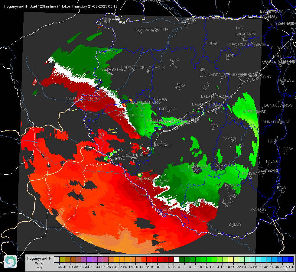Viewport: 296px width, 272px height.
Task: Select the TAMASI city label
Action: [x=229, y=139]
